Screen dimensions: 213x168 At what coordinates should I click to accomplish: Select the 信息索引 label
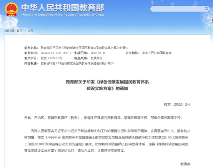pos(31,53)
